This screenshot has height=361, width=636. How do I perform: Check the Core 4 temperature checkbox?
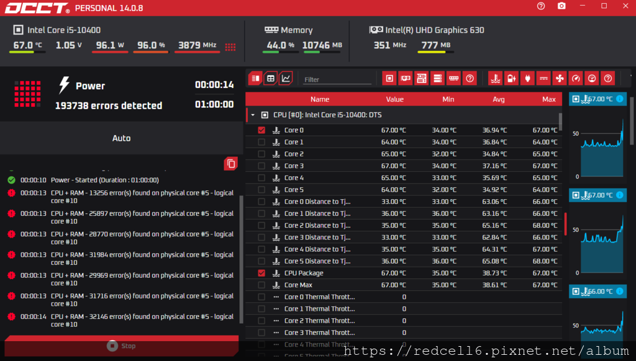[261, 177]
